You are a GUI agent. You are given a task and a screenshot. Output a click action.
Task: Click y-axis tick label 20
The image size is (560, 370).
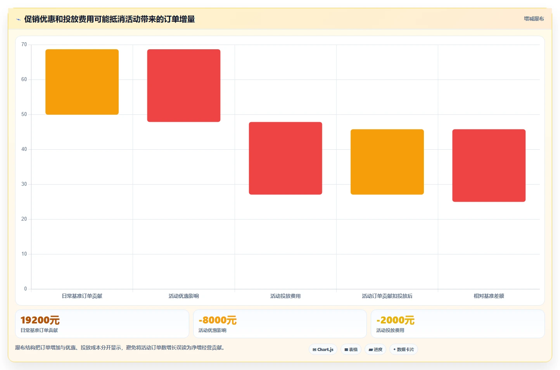[x=24, y=219]
